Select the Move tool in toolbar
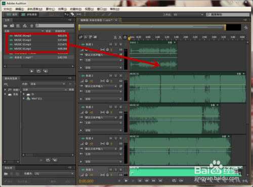This screenshot has height=187, width=253. [66, 14]
